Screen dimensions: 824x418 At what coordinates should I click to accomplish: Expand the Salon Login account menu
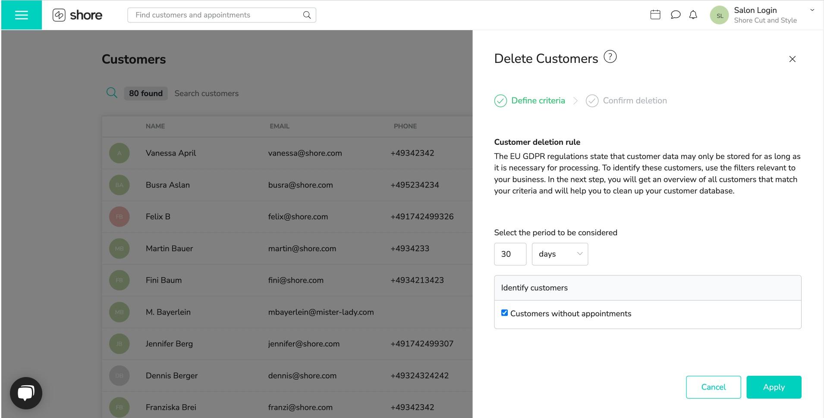tap(811, 10)
